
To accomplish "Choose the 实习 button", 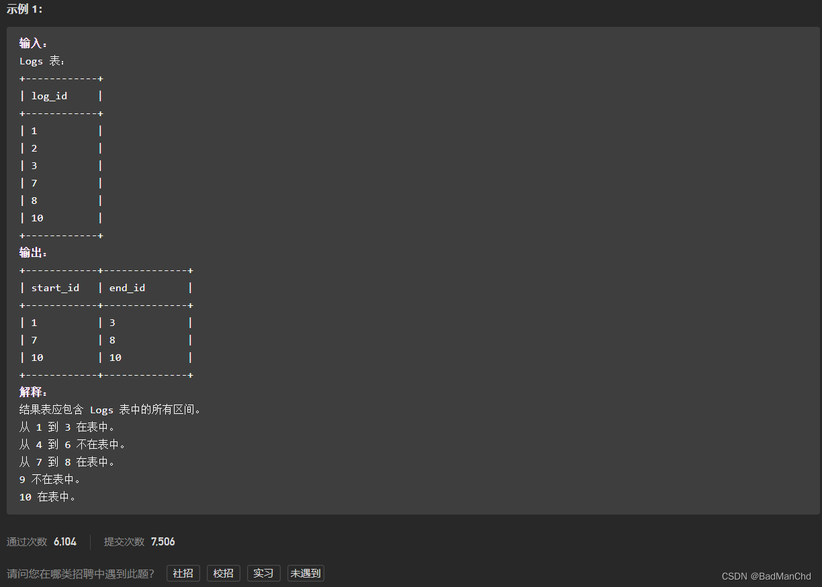I will [264, 573].
